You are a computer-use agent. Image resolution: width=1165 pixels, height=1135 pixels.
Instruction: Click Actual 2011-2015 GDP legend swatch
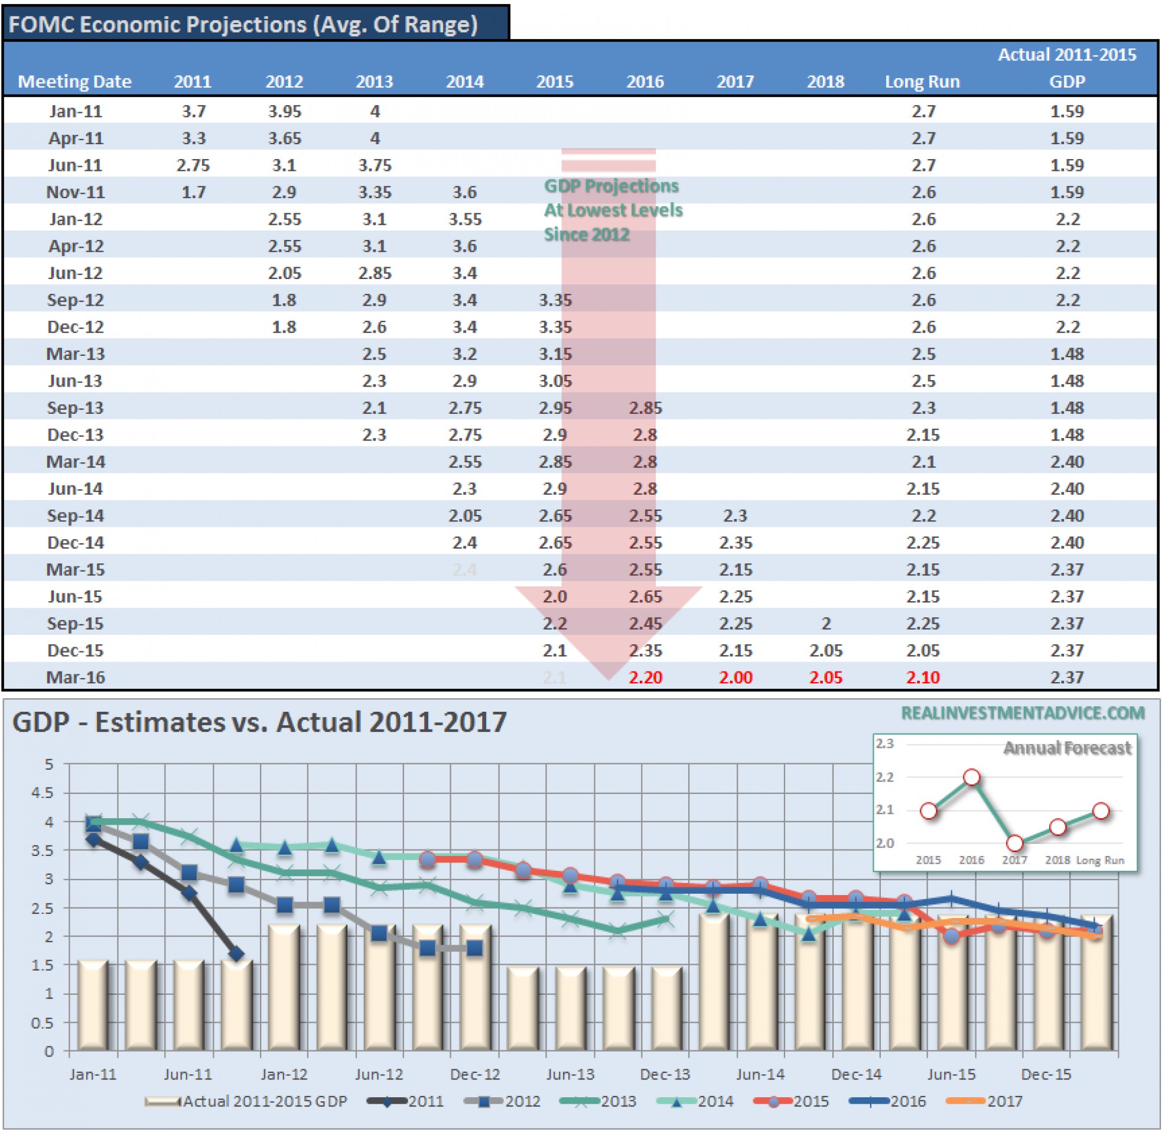click(x=162, y=1102)
